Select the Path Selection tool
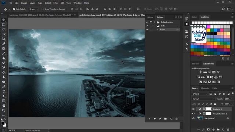This screenshot has height=132, width=235. tap(4, 96)
